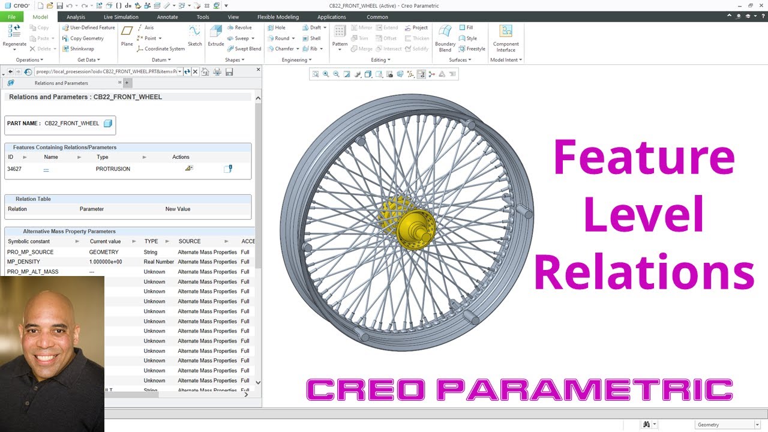Close the embedded browser panel
This screenshot has width=768, height=432.
(x=259, y=70)
